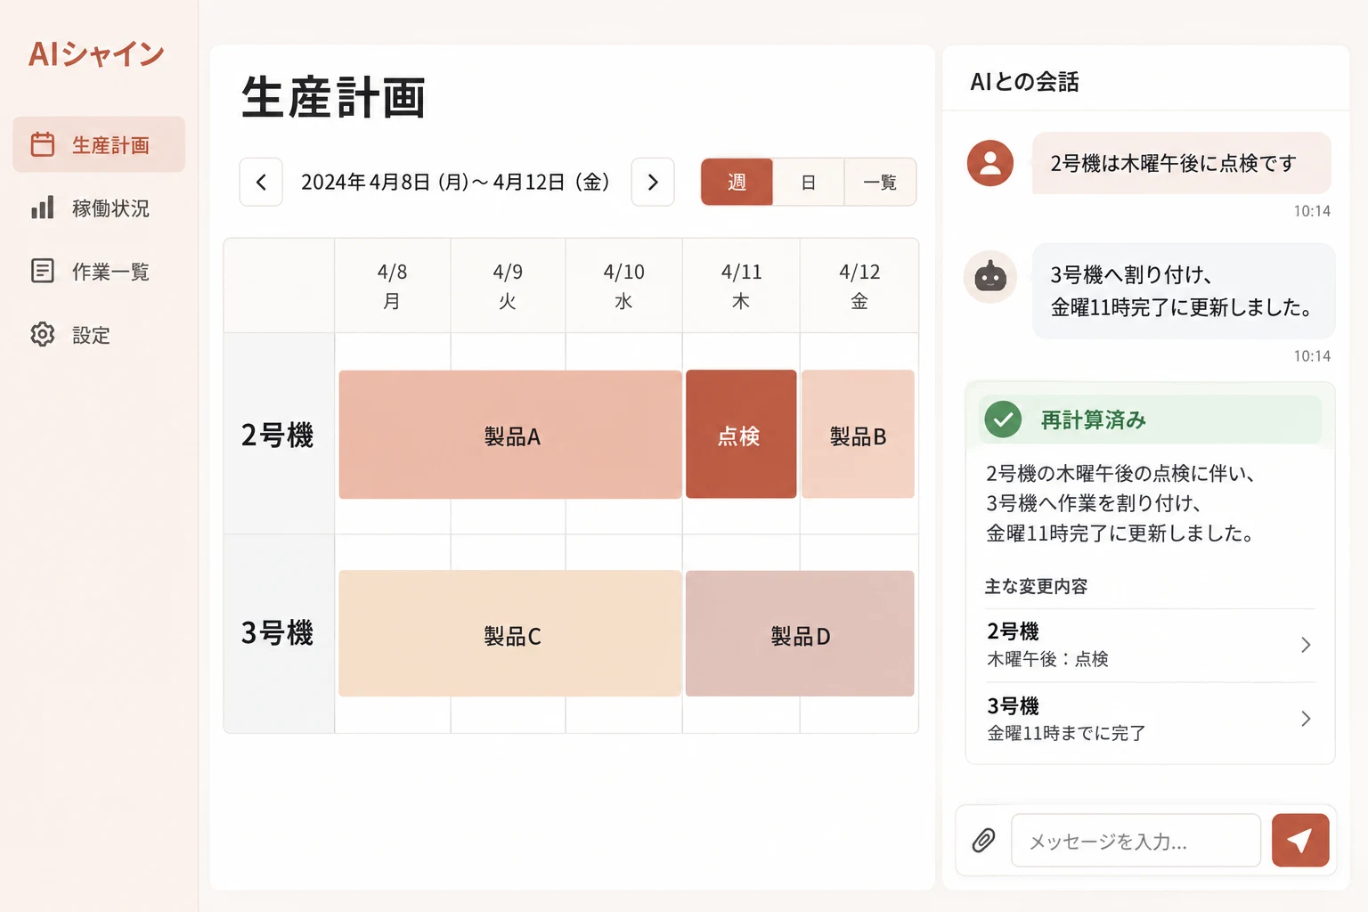Click the 4/9 火 column header

click(508, 286)
